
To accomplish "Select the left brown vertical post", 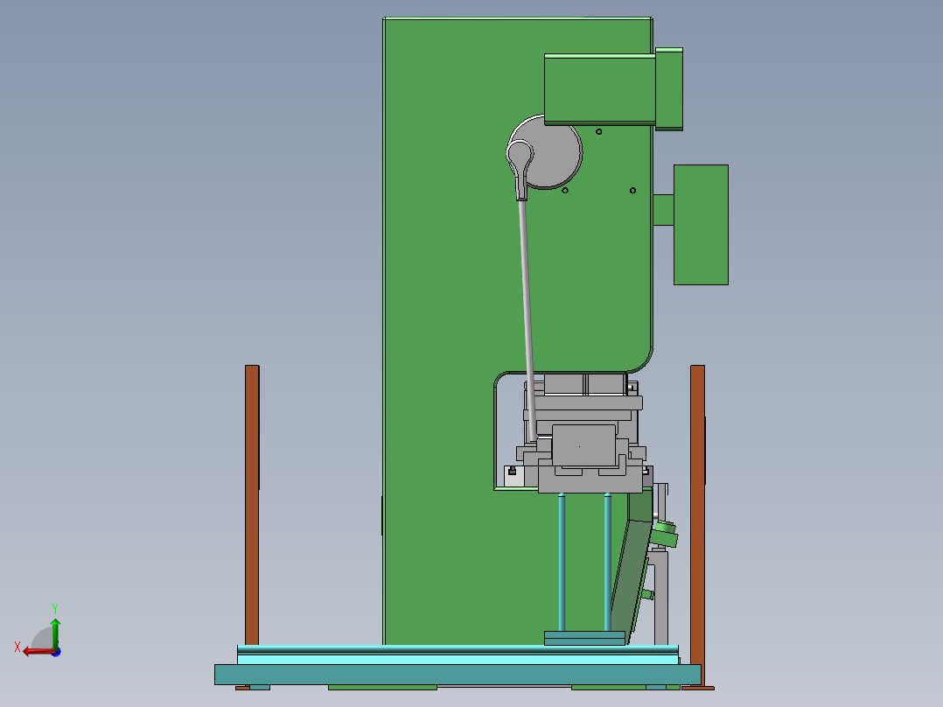I will pos(252,505).
